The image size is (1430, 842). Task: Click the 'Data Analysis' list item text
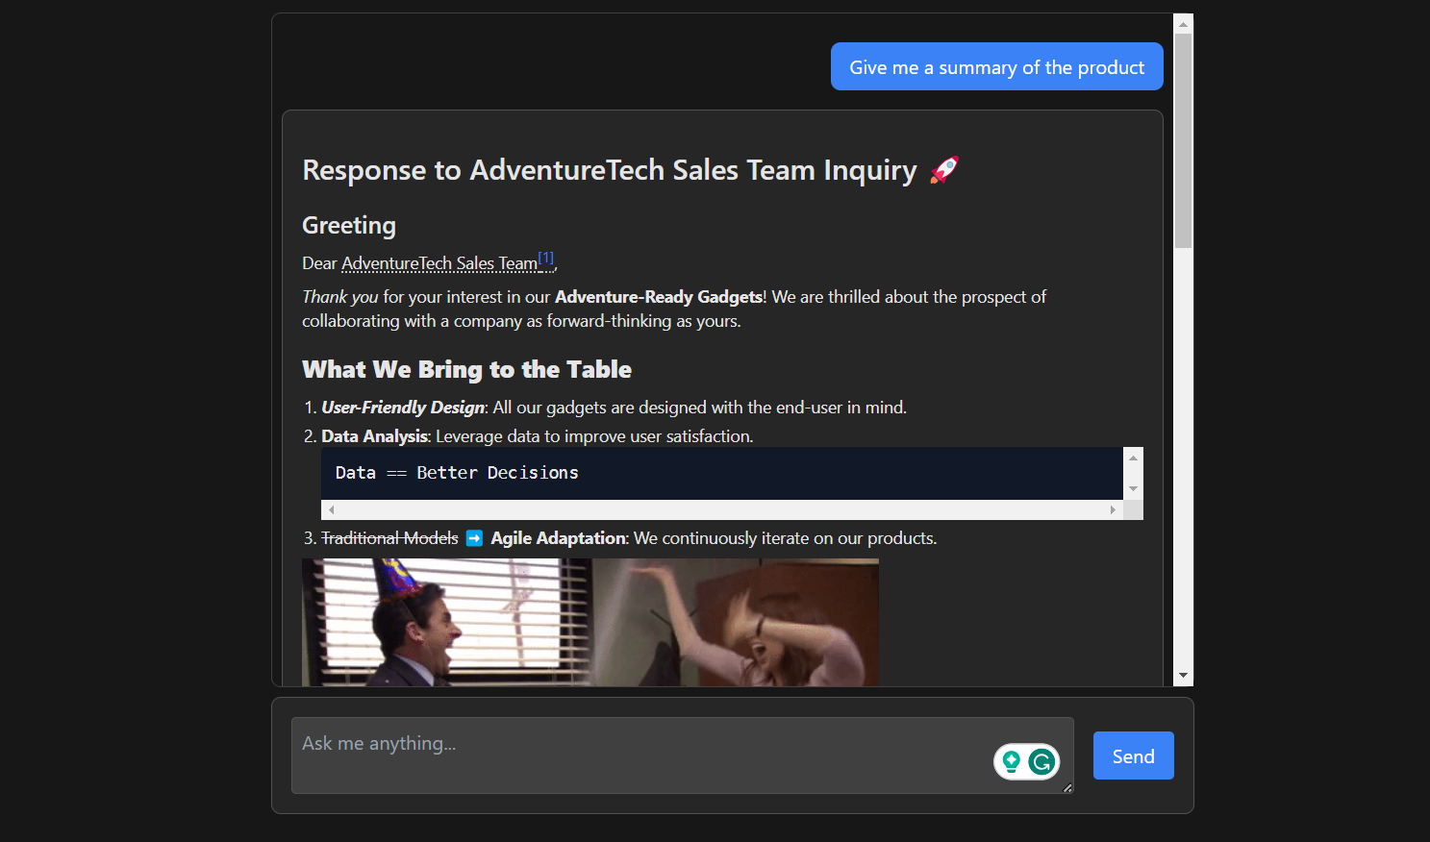374,436
